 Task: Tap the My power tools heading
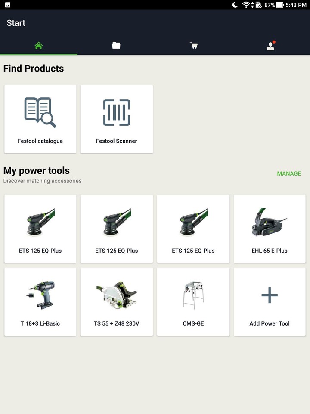(x=37, y=171)
